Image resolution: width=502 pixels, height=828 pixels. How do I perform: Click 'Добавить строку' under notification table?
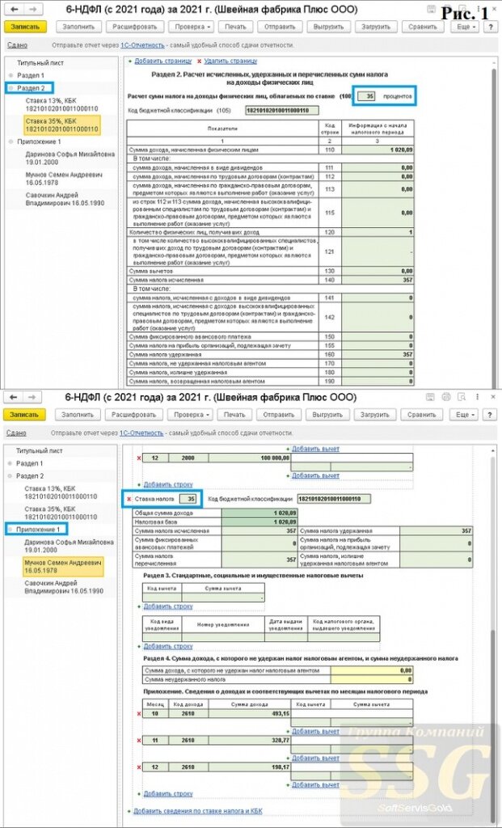[168, 646]
